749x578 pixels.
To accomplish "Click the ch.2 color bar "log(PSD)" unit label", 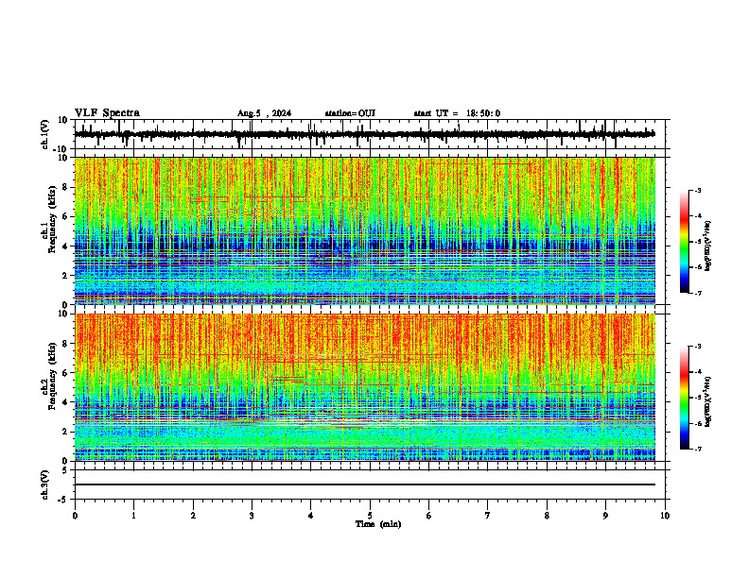I will click(708, 401).
